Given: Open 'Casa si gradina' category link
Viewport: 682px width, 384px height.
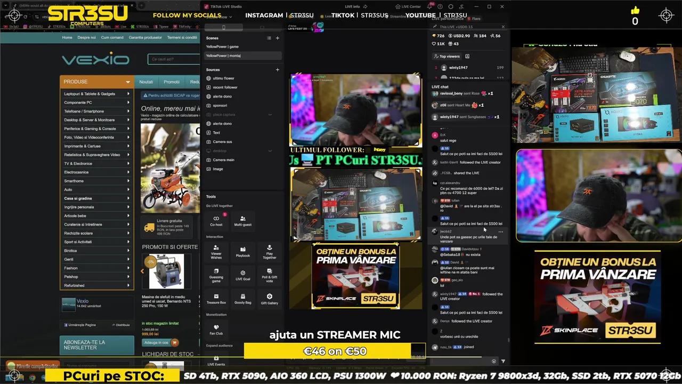Looking at the screenshot, I should [x=78, y=198].
